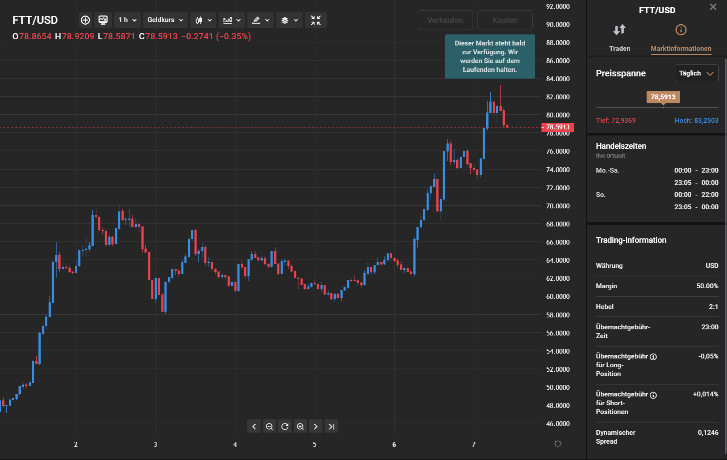Image resolution: width=727 pixels, height=460 pixels.
Task: Click the date label 5 on time axis
Action: click(314, 445)
